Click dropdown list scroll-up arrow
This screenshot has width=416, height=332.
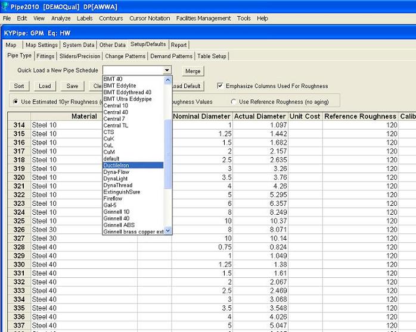167,80
